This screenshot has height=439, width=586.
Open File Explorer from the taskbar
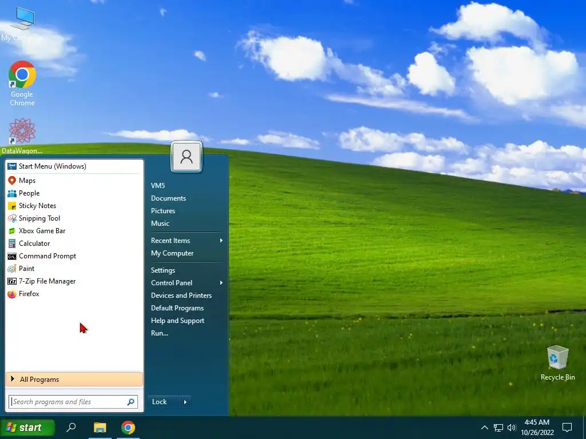(x=100, y=428)
